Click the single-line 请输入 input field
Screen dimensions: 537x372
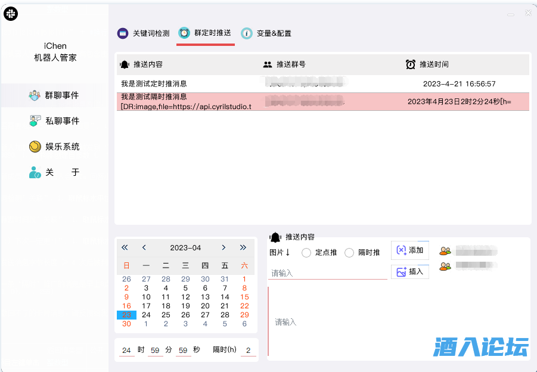[x=327, y=273]
